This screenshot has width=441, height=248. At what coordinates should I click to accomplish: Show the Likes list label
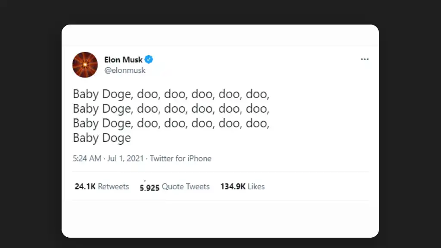pos(256,186)
